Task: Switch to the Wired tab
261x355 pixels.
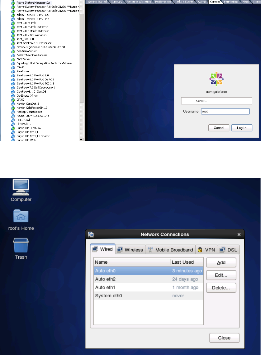Action: point(103,249)
